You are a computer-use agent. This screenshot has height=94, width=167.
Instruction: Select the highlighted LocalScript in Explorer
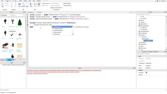coord(148,41)
